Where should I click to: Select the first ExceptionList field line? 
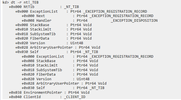point(81,12)
